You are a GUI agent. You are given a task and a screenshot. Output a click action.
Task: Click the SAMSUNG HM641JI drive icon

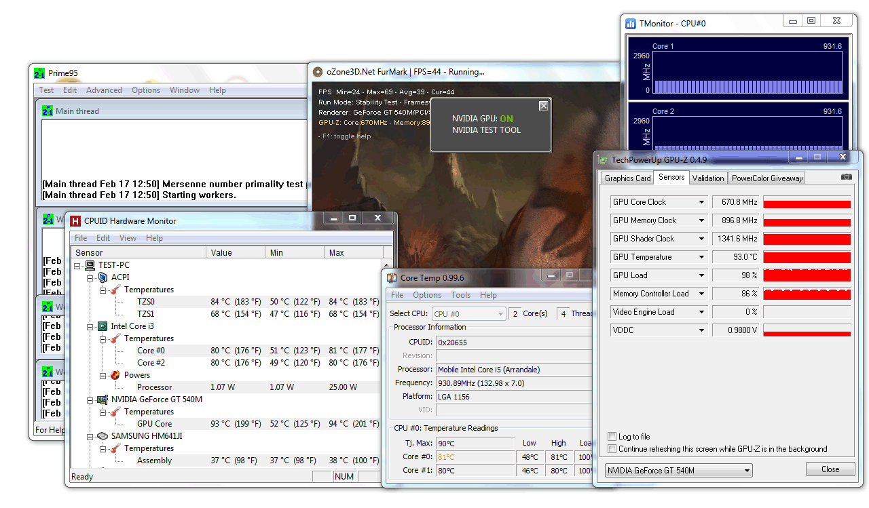[103, 436]
